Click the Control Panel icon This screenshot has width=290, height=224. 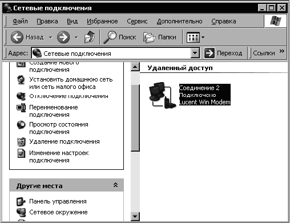[x=21, y=202]
